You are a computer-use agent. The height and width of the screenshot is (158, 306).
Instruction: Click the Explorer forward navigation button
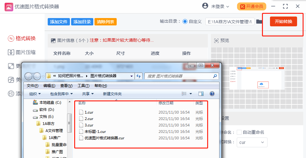click(x=37, y=76)
